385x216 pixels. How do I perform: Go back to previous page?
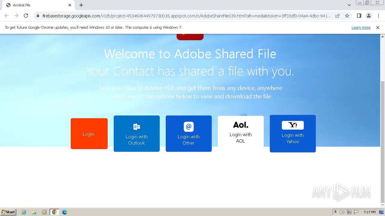(x=7, y=16)
